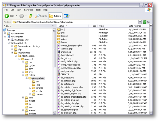Select the lang folder icon in file list
This screenshot has width=159, height=121.
59,33
